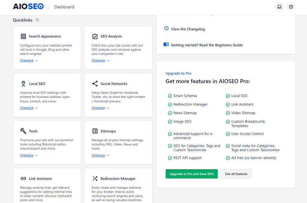Open View the Changelog link

tap(188, 29)
